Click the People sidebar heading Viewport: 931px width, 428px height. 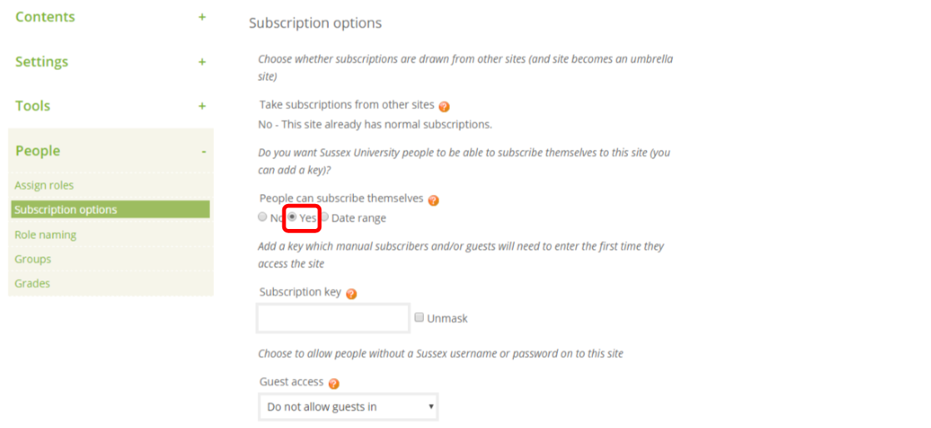point(38,151)
